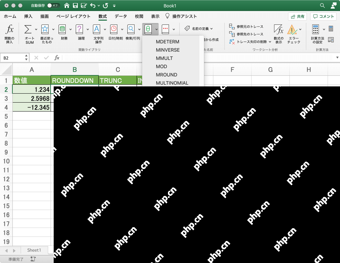Screen dimensions: 340x263
Task: Click the Select All corner triangle
Action: tap(7, 70)
